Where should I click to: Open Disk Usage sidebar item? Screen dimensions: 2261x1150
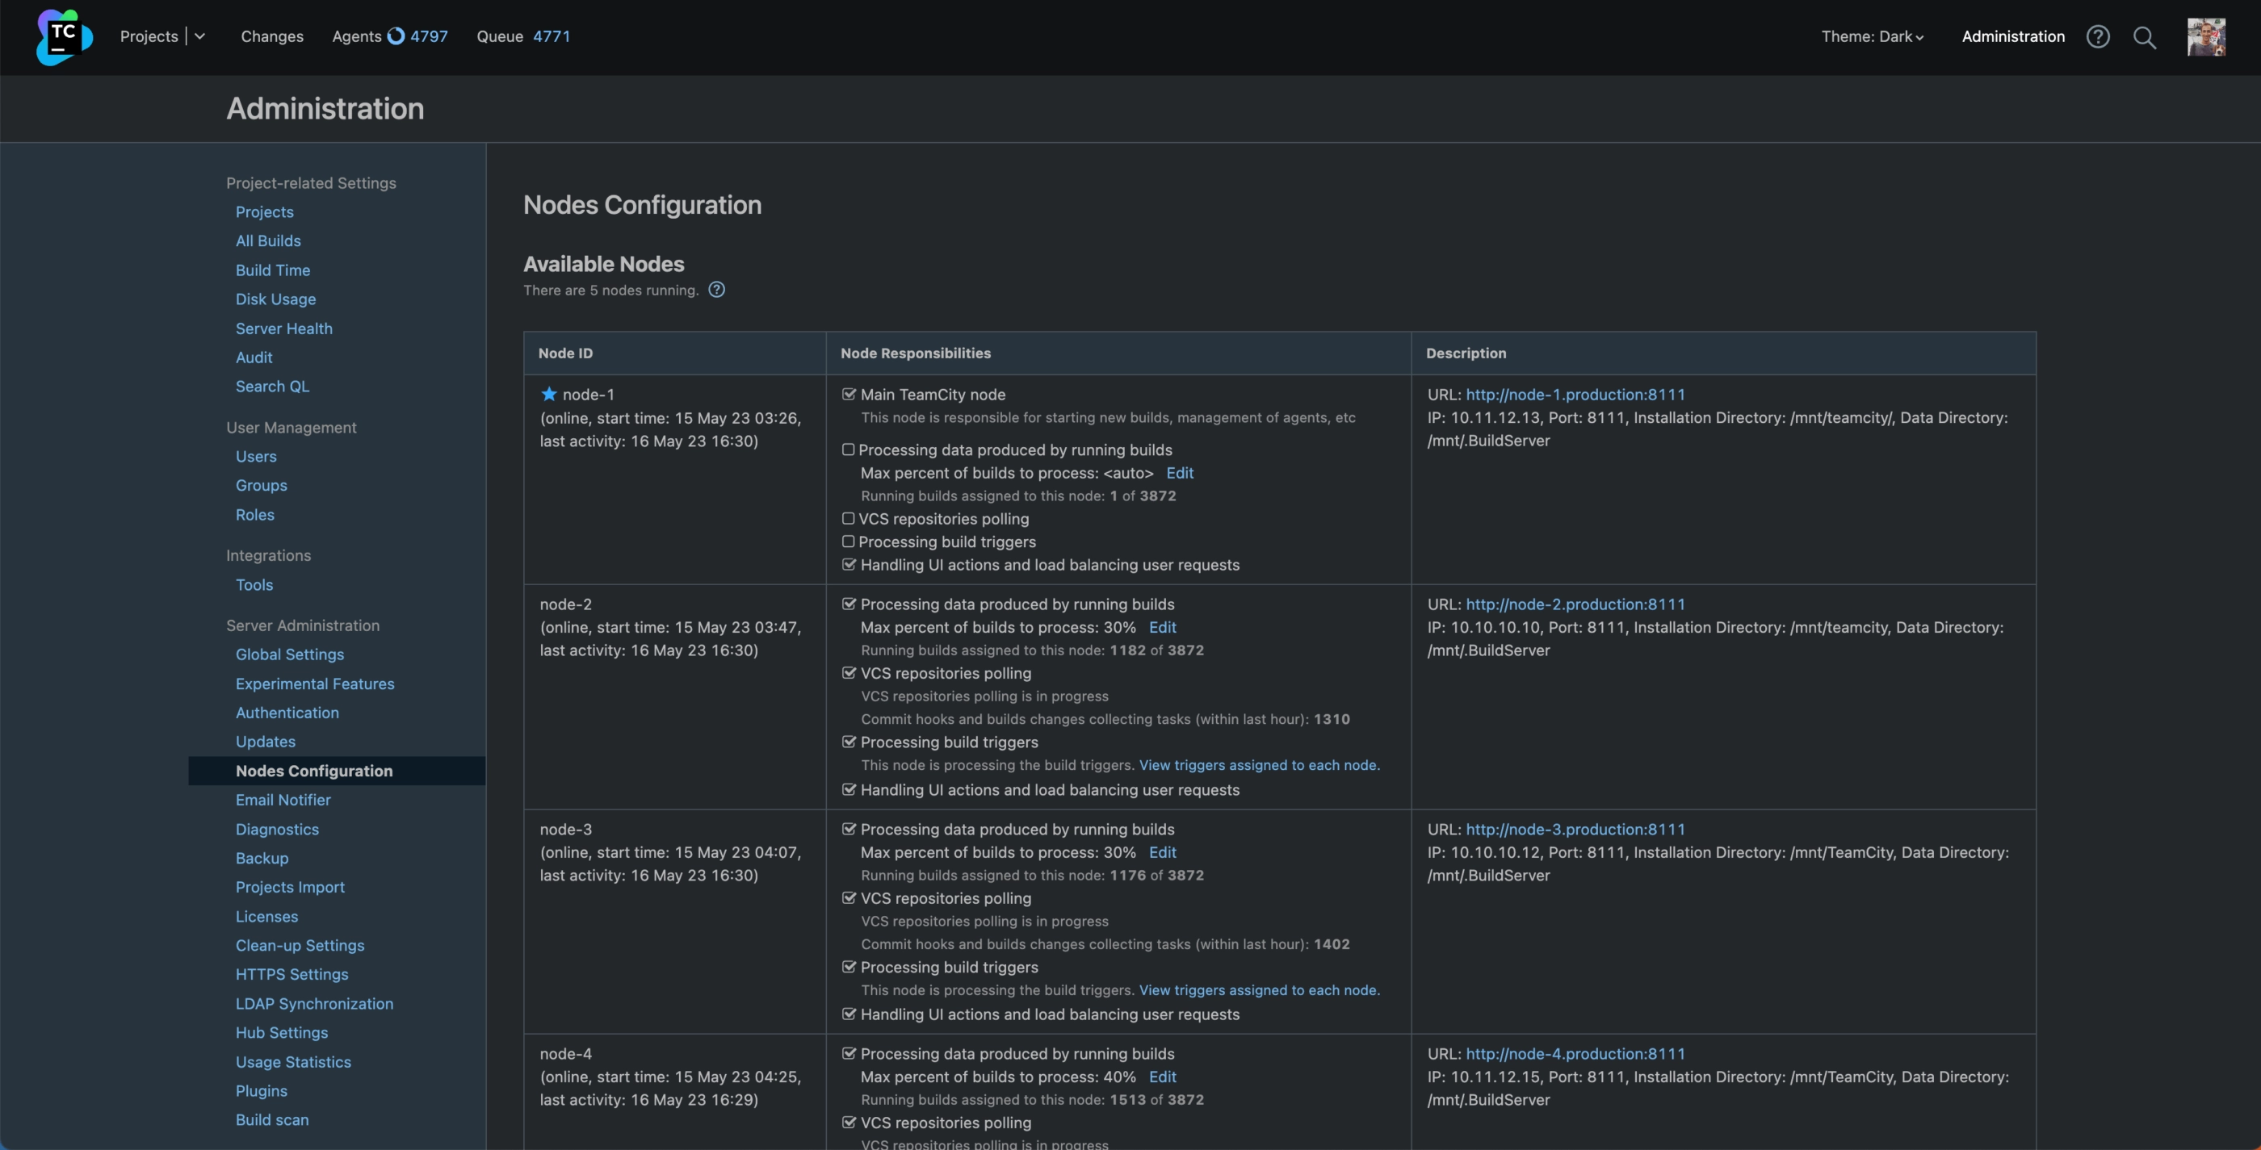coord(275,299)
